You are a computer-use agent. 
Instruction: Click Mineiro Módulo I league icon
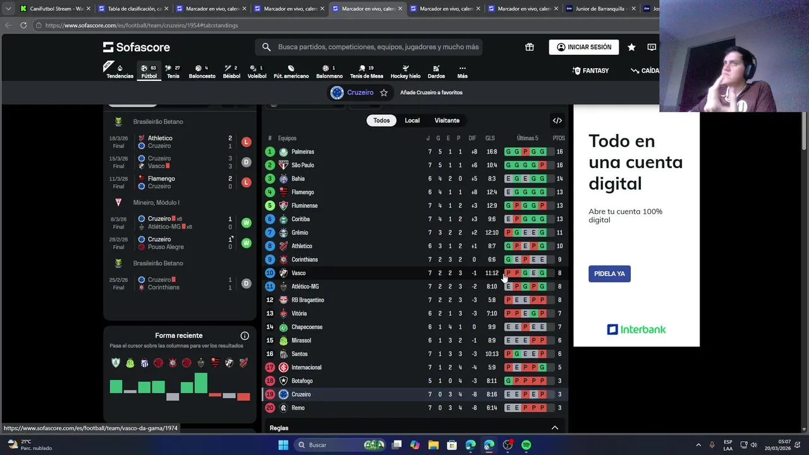click(x=118, y=202)
